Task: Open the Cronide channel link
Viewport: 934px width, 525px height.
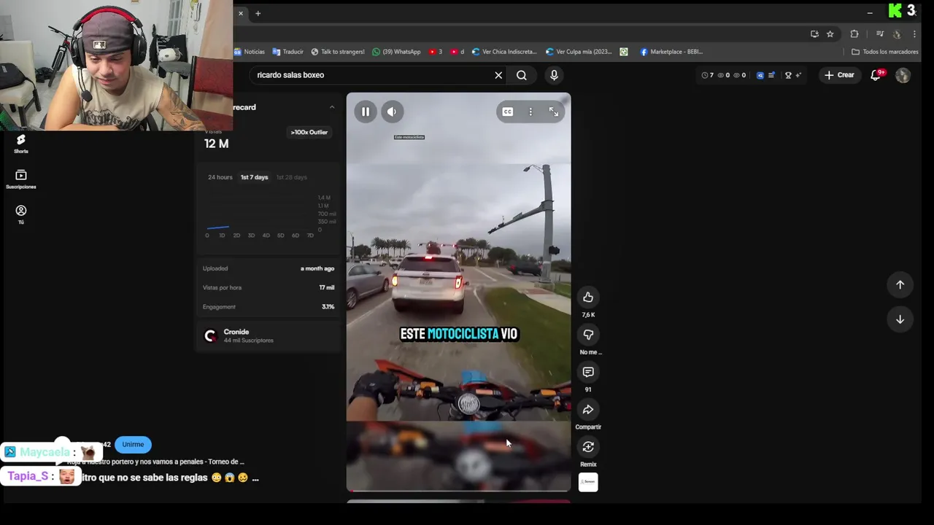Action: (x=236, y=332)
